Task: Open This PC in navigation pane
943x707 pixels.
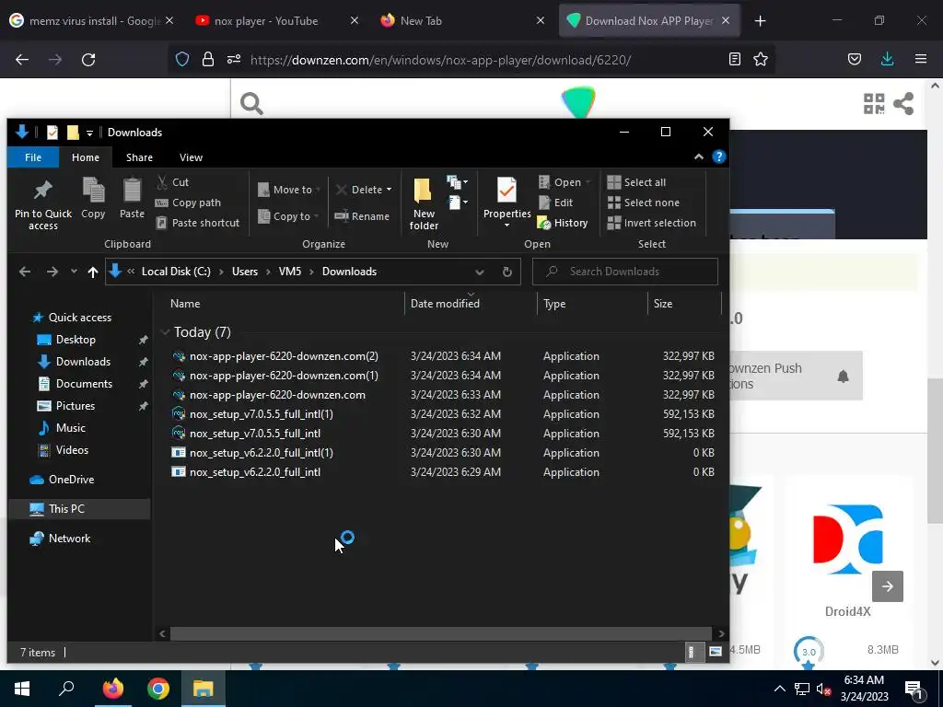Action: pyautogui.click(x=80, y=508)
